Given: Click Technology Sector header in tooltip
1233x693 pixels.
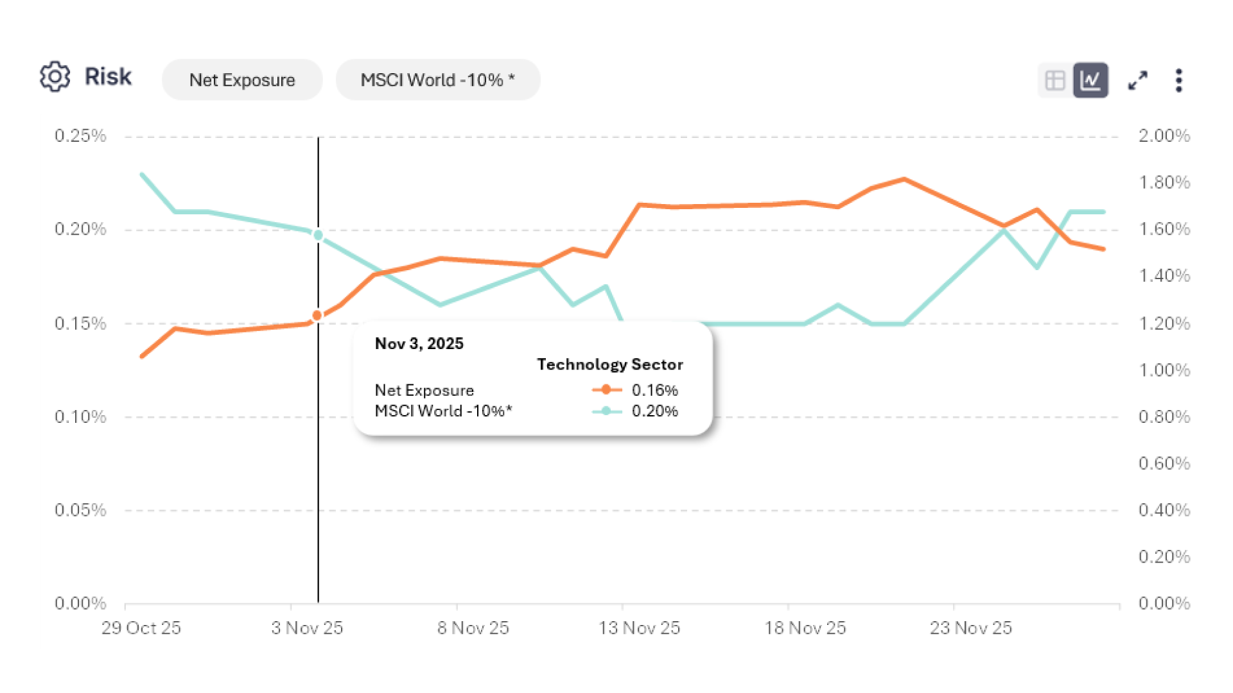Looking at the screenshot, I should [609, 364].
